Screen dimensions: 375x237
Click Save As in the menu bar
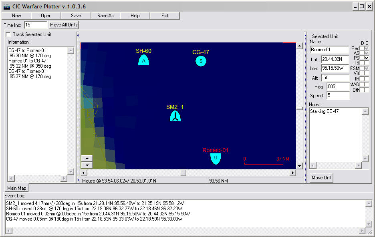pos(105,16)
